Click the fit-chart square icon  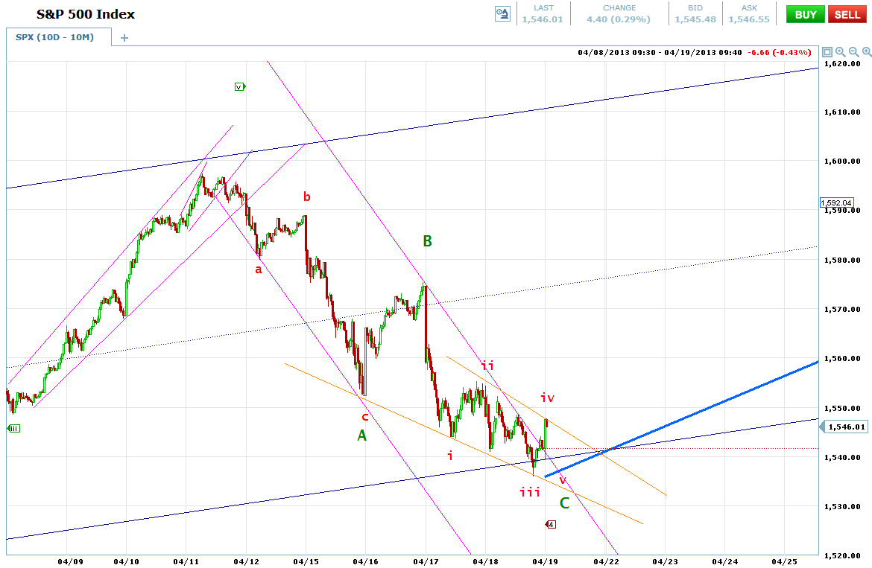827,52
